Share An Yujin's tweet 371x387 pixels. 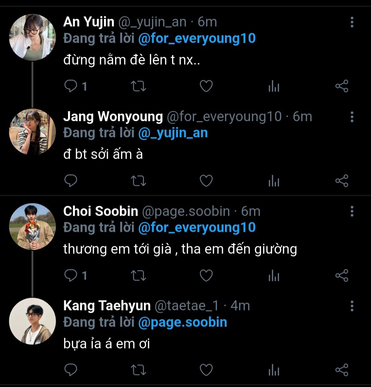click(341, 86)
